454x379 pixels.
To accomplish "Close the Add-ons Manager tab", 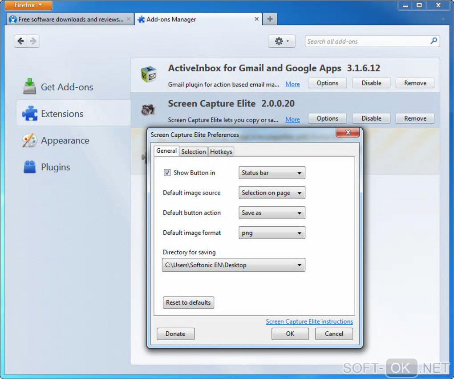I will point(256,19).
